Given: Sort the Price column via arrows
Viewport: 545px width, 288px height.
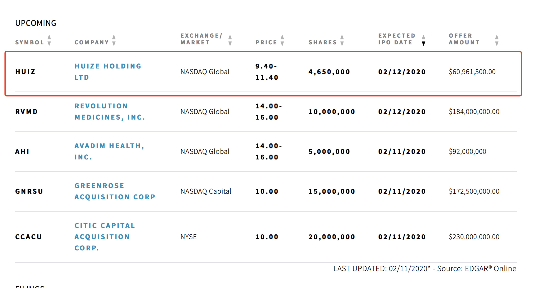Looking at the screenshot, I should pos(282,40).
